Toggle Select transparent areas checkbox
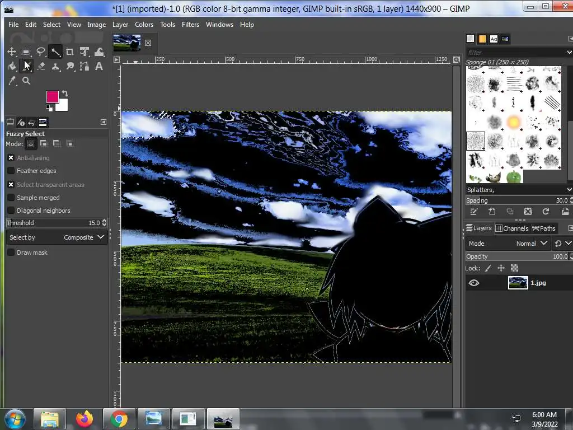This screenshot has height=430, width=573. [x=11, y=185]
